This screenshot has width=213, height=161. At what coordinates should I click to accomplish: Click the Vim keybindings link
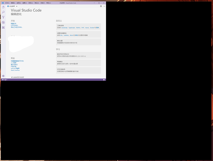(61, 35)
